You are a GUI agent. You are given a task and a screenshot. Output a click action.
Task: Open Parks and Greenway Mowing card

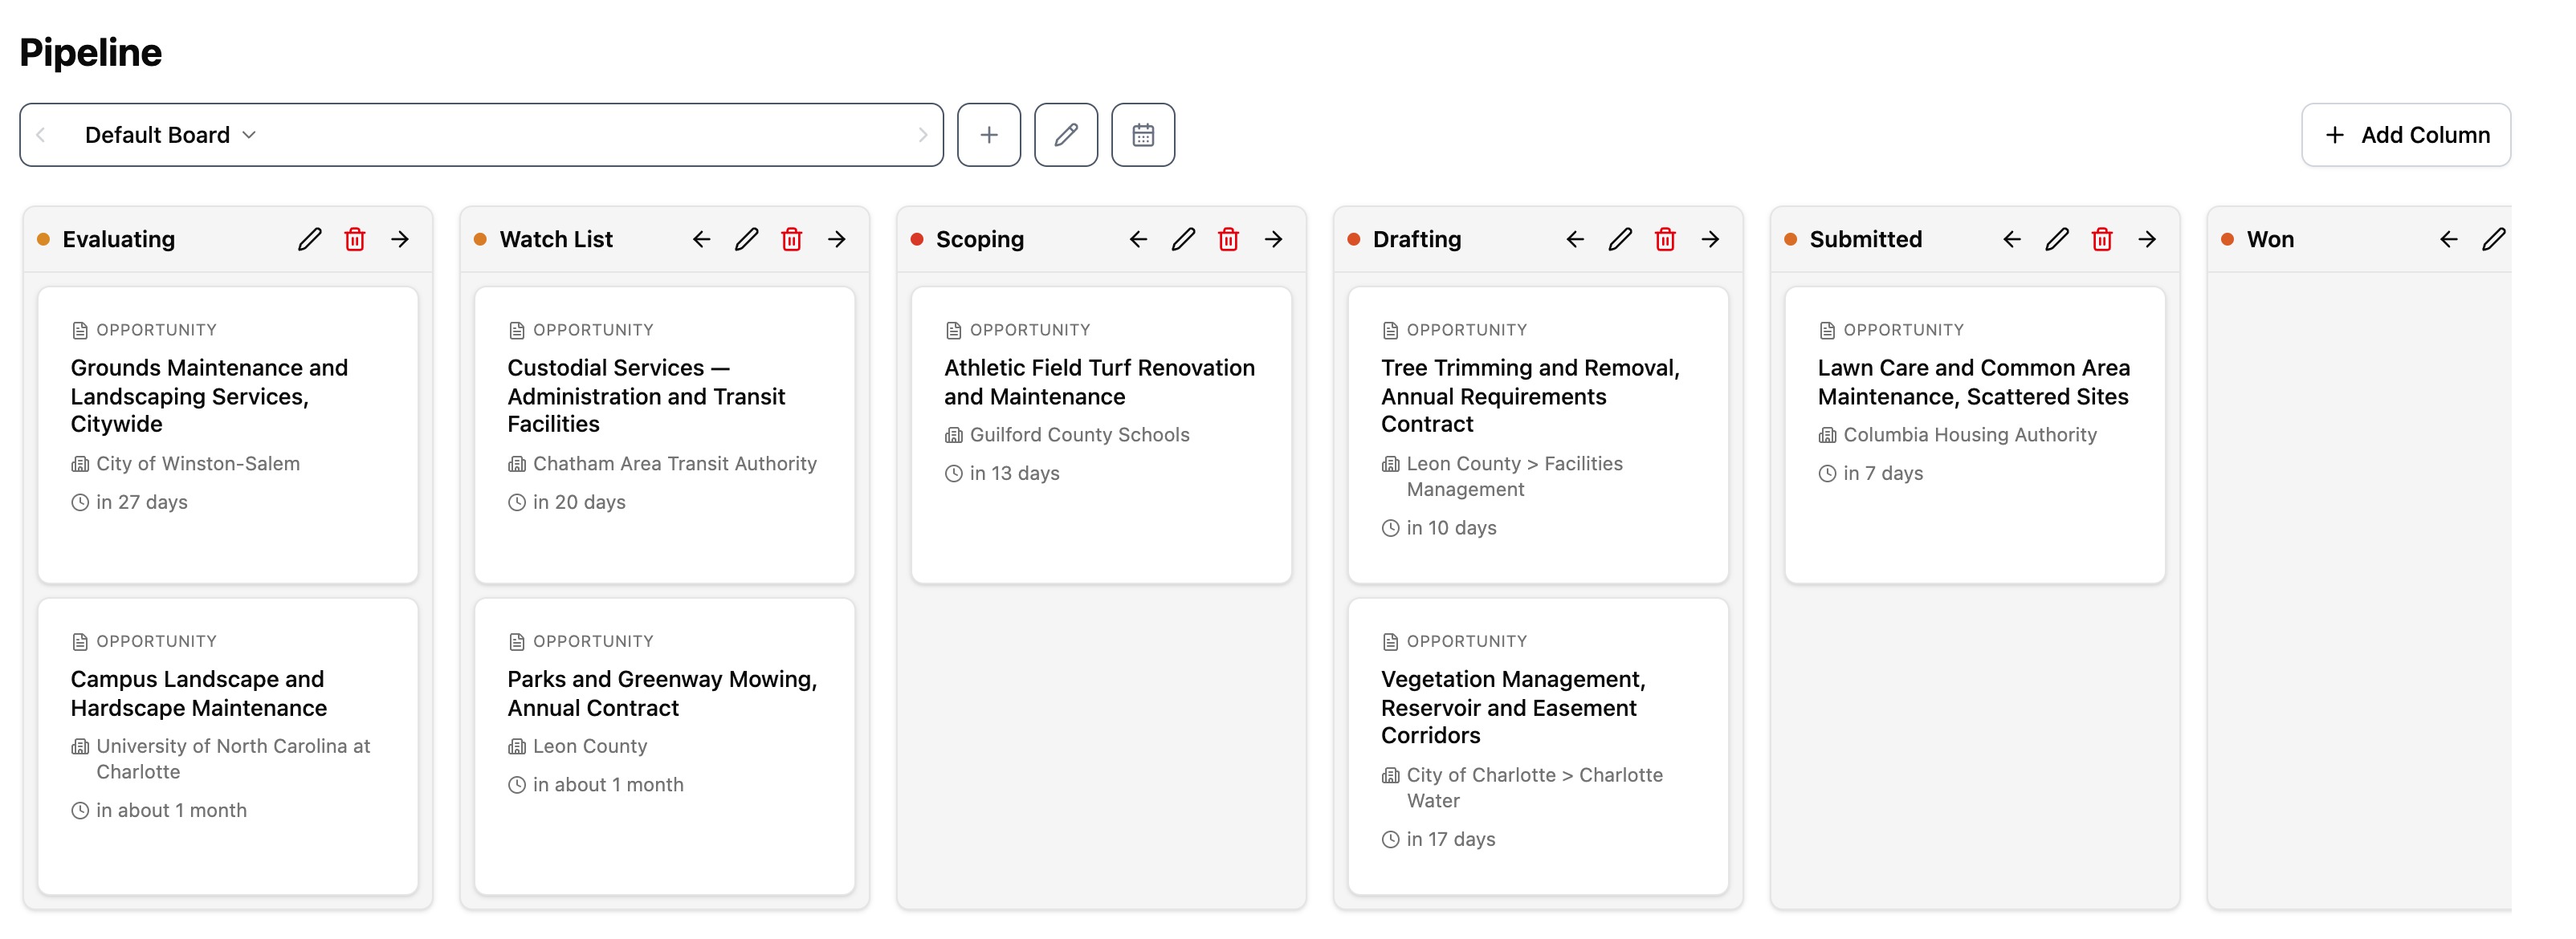click(x=665, y=747)
